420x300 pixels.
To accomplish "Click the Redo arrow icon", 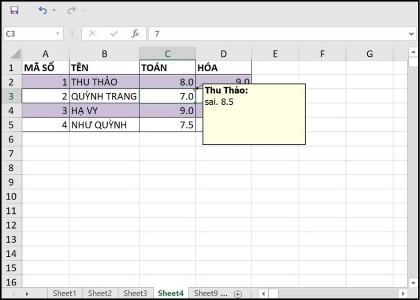I will coord(71,11).
